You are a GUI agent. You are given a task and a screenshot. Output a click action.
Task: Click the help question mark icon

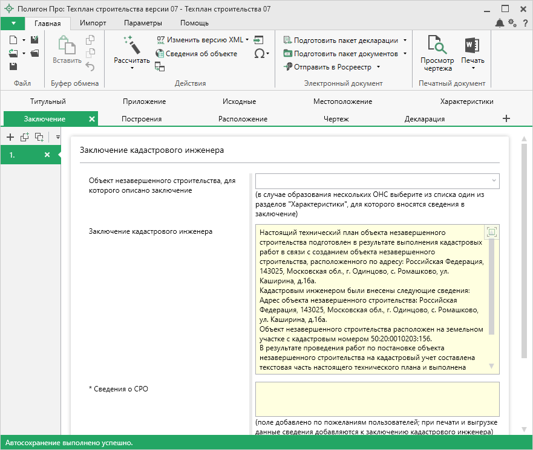tap(525, 23)
